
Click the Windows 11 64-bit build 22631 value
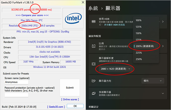point(50,67)
